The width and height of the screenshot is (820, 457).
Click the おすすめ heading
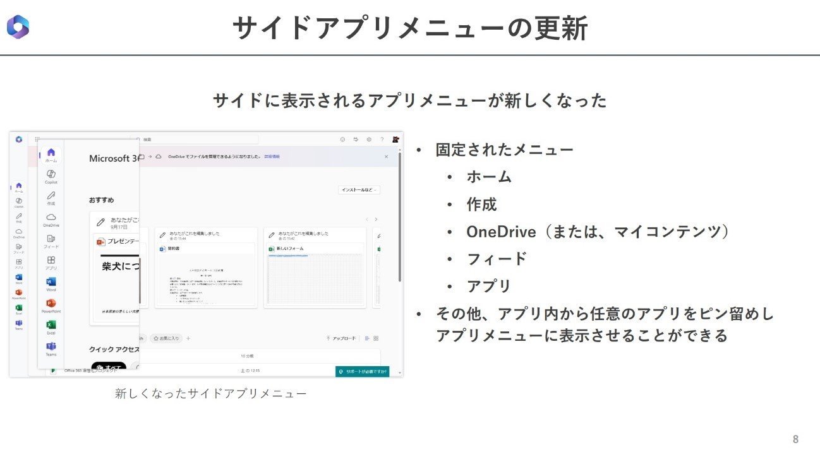point(101,200)
